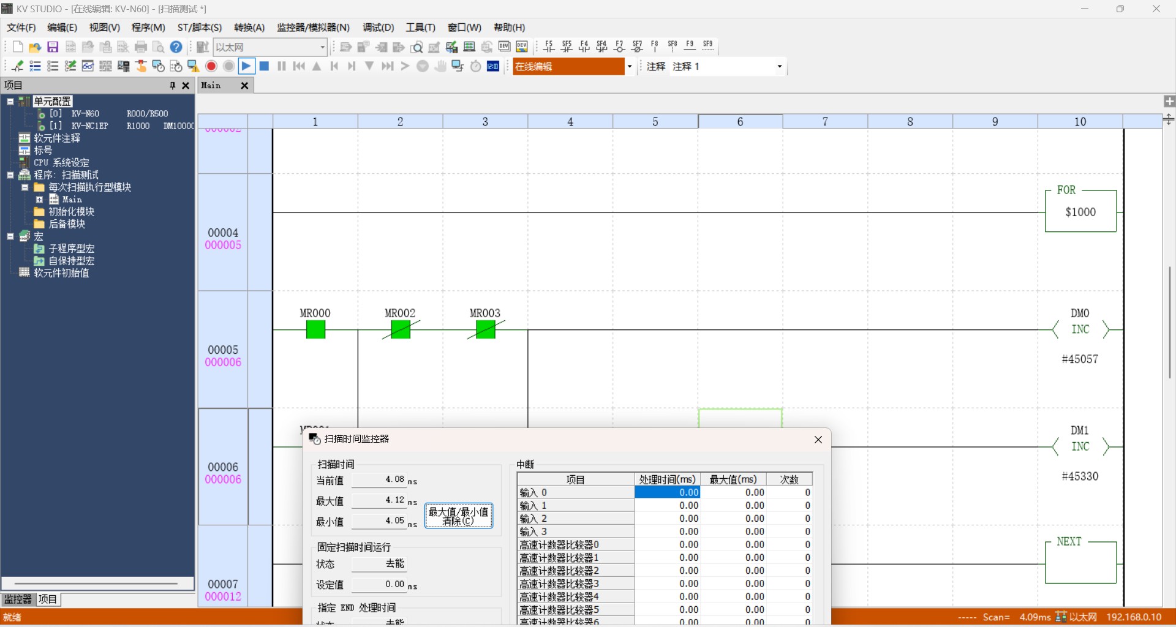The width and height of the screenshot is (1176, 627).
Task: Create a new project file icon
Action: tap(18, 47)
